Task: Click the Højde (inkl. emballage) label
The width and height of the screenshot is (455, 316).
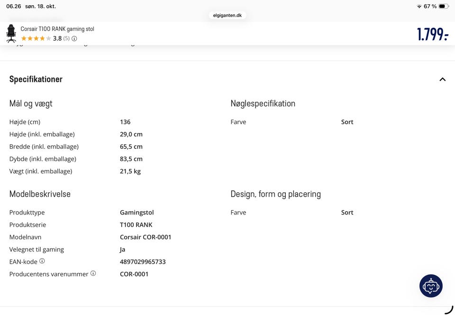Action: click(42, 135)
